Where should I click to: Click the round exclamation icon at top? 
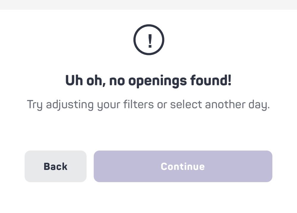[x=149, y=40]
